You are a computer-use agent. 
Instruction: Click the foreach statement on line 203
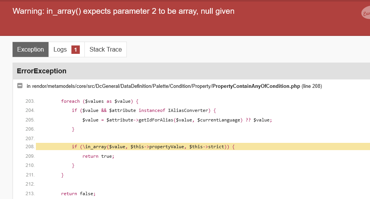tap(99, 101)
